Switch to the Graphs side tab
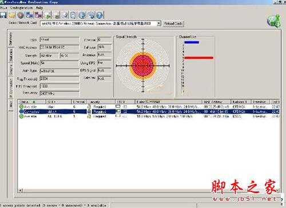The height and width of the screenshot is (208, 286). [11, 70]
